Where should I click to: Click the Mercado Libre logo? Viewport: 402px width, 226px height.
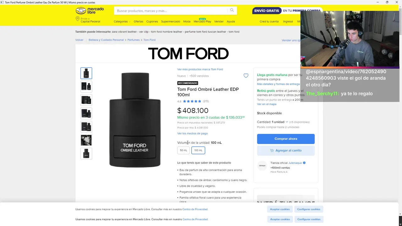90,11
